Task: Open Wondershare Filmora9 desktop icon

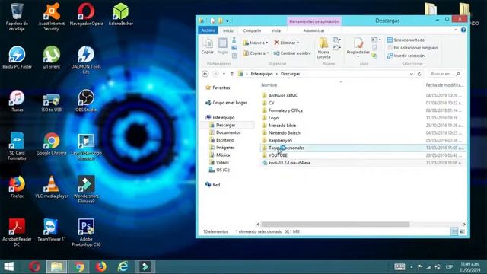Action: click(86, 190)
